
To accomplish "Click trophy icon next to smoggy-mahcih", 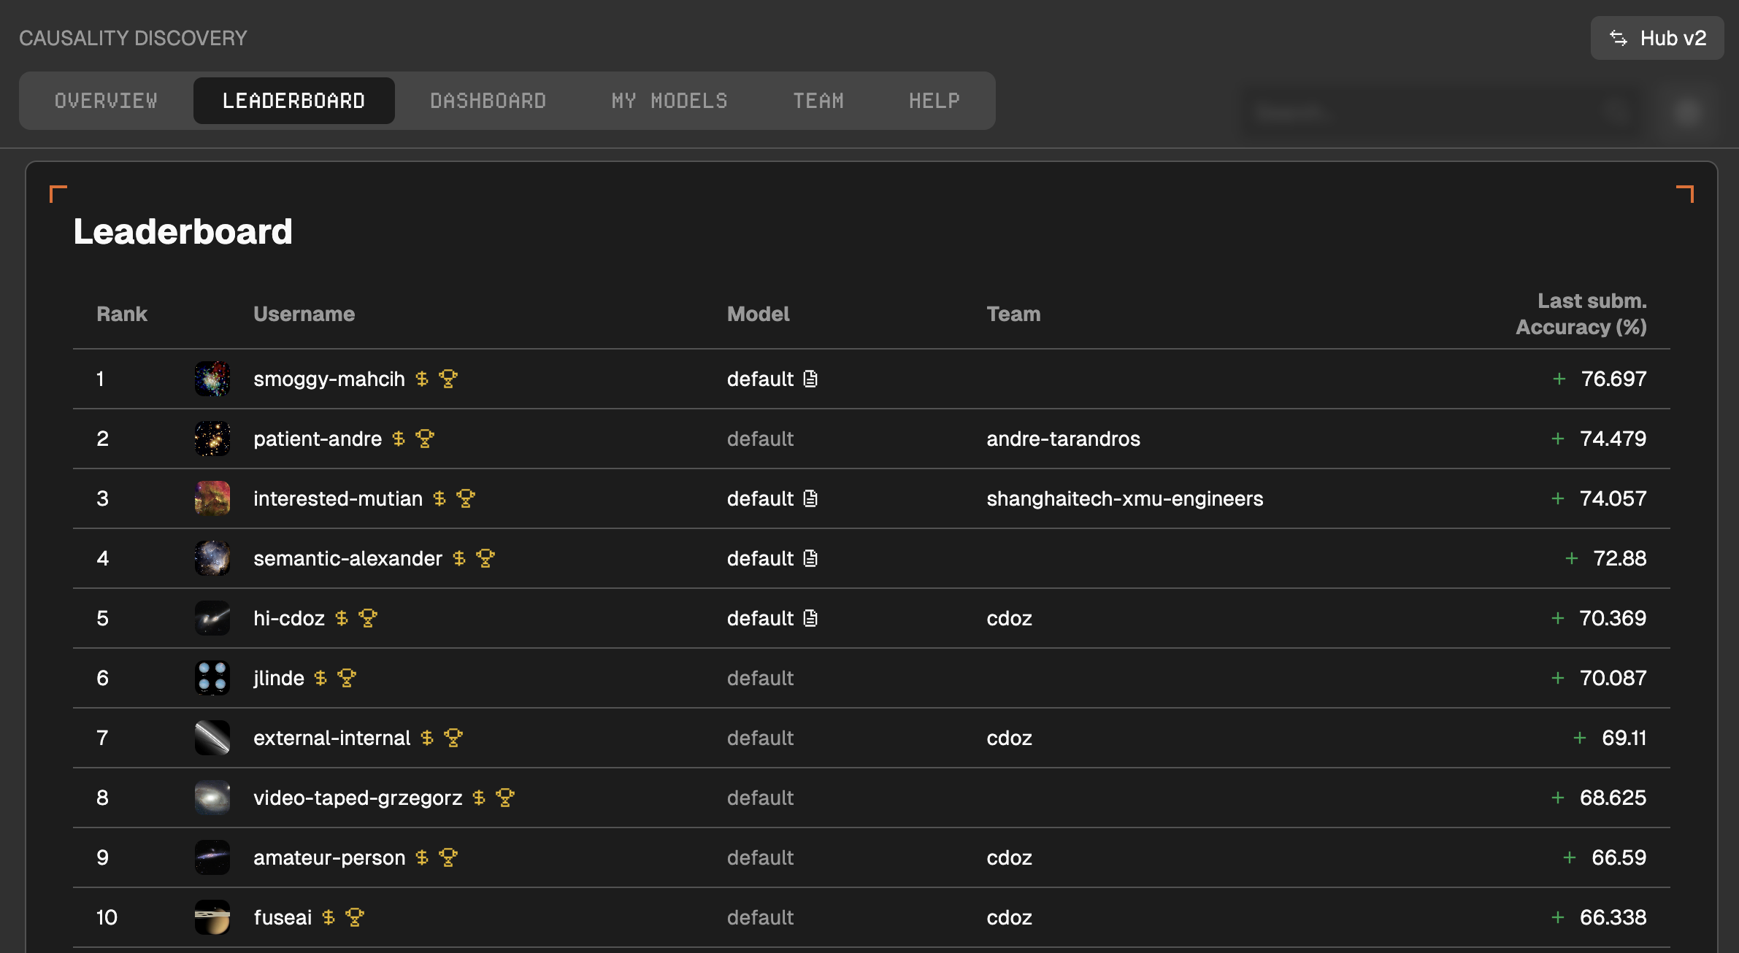I will pyautogui.click(x=448, y=379).
